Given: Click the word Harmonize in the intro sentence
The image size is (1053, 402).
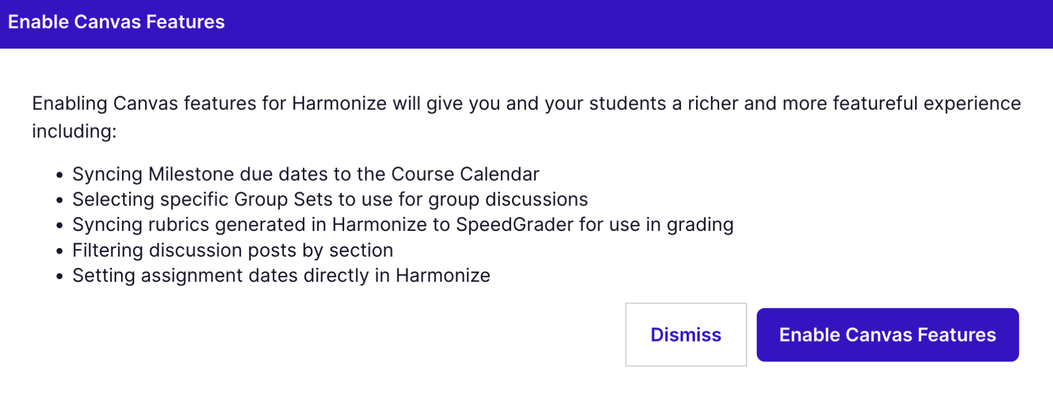Looking at the screenshot, I should pos(339,104).
